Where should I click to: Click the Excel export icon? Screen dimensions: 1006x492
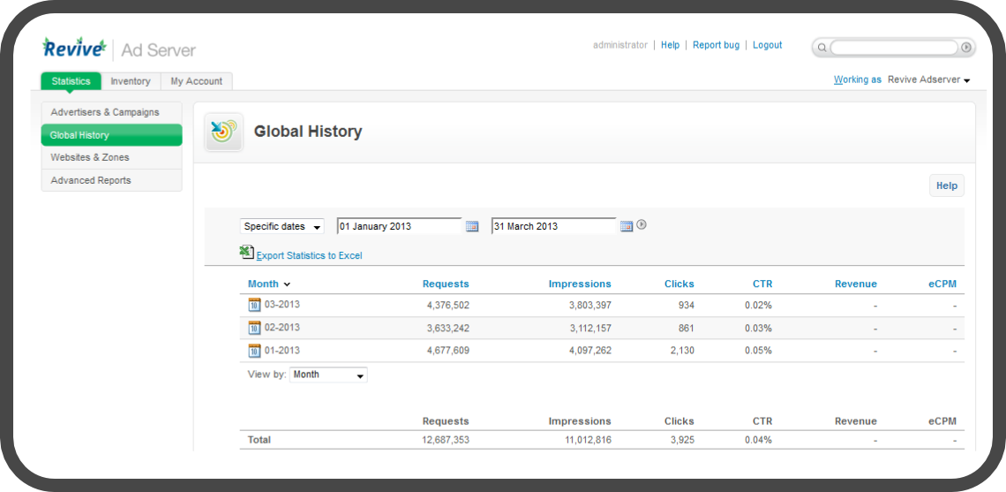click(x=247, y=254)
